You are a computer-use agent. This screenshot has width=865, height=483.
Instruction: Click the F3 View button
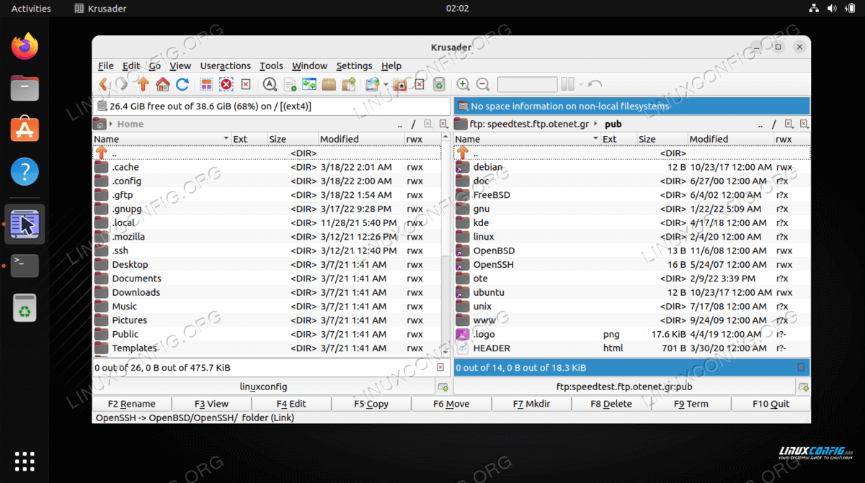212,404
